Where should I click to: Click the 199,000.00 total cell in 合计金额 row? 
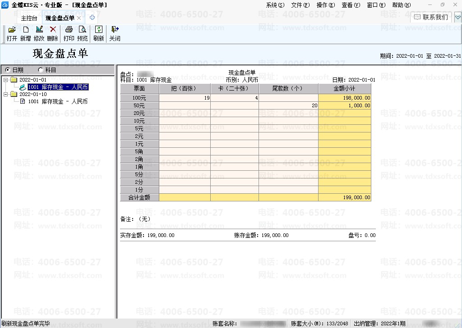344,197
